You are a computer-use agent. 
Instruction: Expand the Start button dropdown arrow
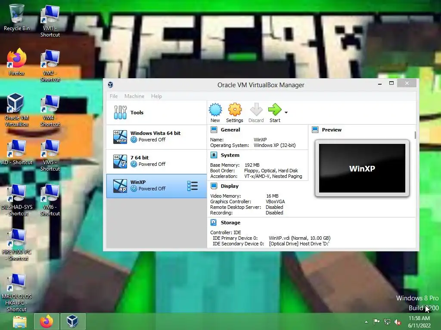point(286,113)
